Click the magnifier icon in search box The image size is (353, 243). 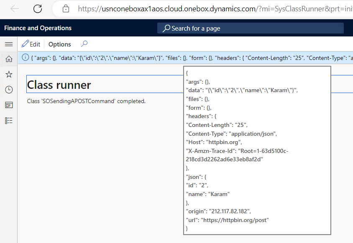pyautogui.click(x=166, y=28)
